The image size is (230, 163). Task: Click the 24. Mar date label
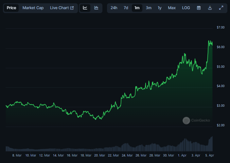click(127, 155)
